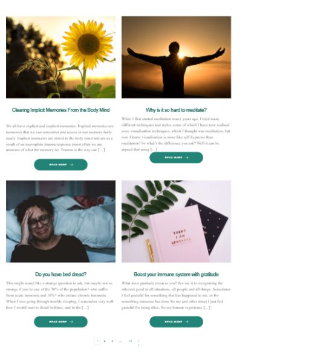Click Read More under Clearing Implicit Memories

point(60,165)
